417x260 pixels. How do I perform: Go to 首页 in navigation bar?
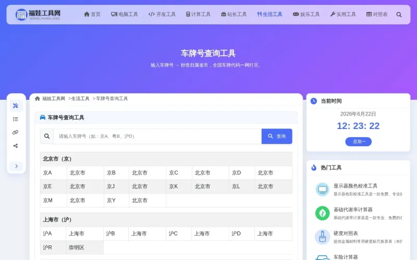(92, 15)
